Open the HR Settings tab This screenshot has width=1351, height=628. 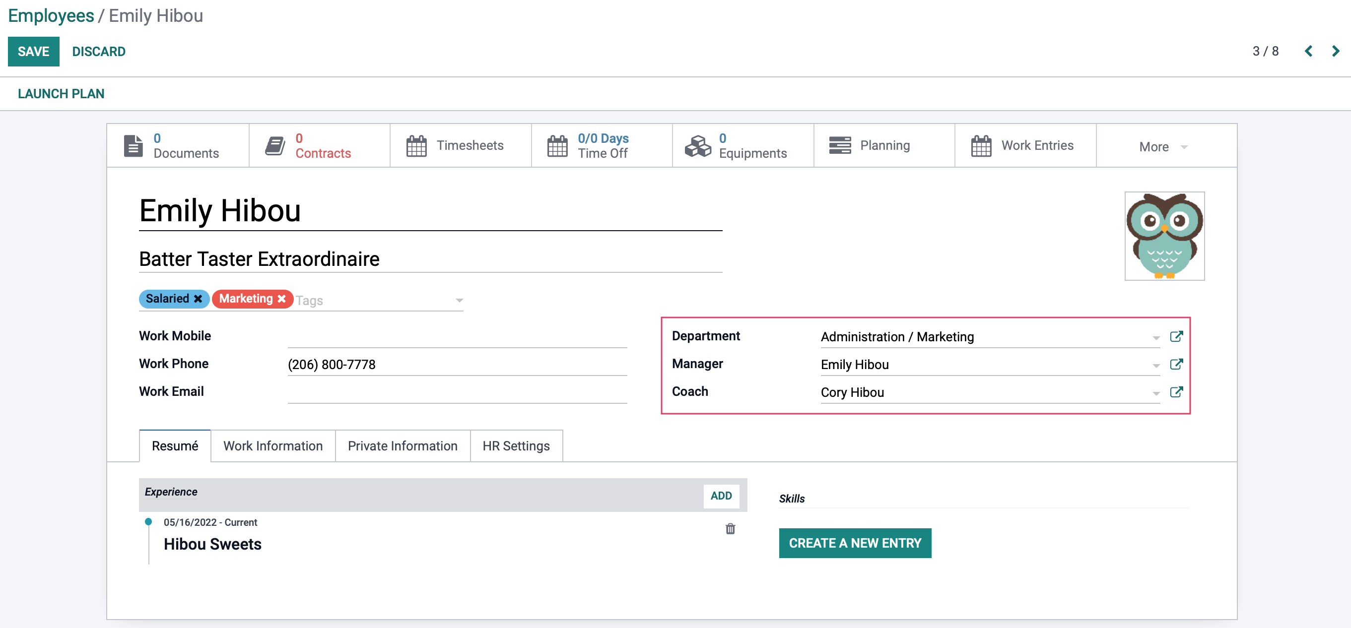(516, 446)
